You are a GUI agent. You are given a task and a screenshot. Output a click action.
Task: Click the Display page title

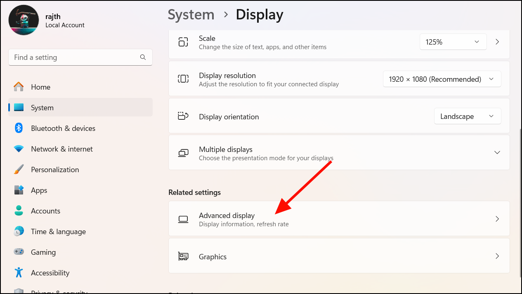pos(260,15)
